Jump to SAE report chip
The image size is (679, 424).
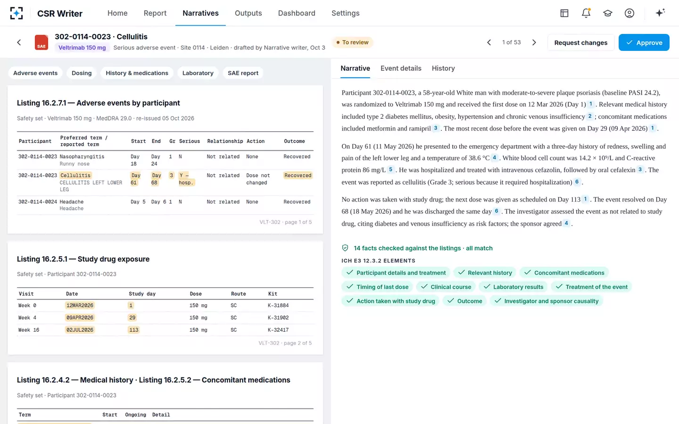pos(243,73)
